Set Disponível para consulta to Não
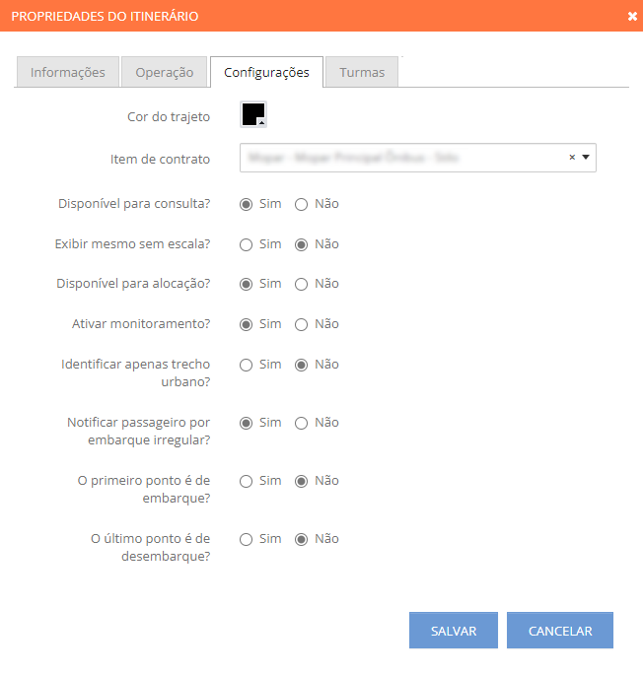The width and height of the screenshot is (643, 674). [301, 204]
